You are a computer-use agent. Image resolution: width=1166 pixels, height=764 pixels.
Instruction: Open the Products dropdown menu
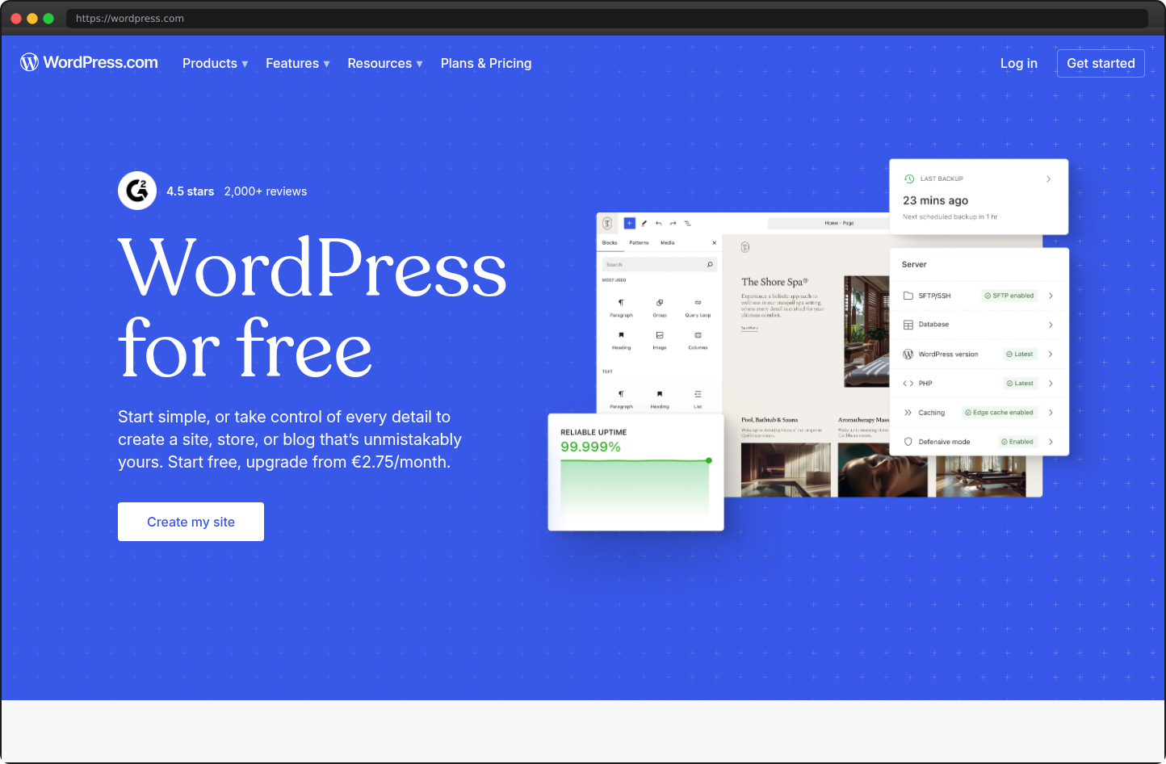[214, 63]
